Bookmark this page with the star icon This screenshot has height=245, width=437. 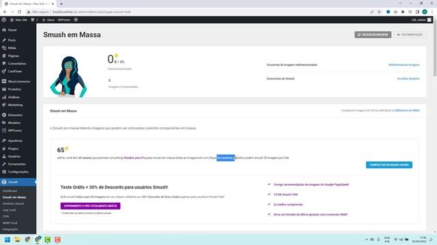(379, 12)
